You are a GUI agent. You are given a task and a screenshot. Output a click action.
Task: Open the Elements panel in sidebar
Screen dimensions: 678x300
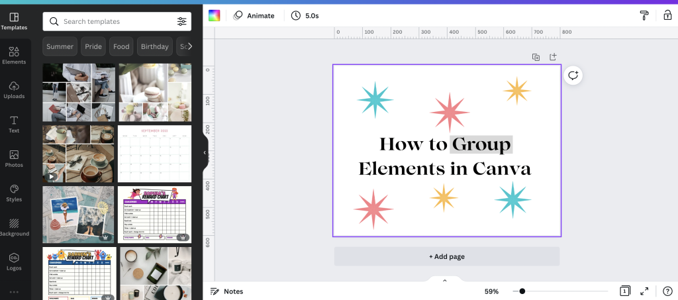[14, 55]
